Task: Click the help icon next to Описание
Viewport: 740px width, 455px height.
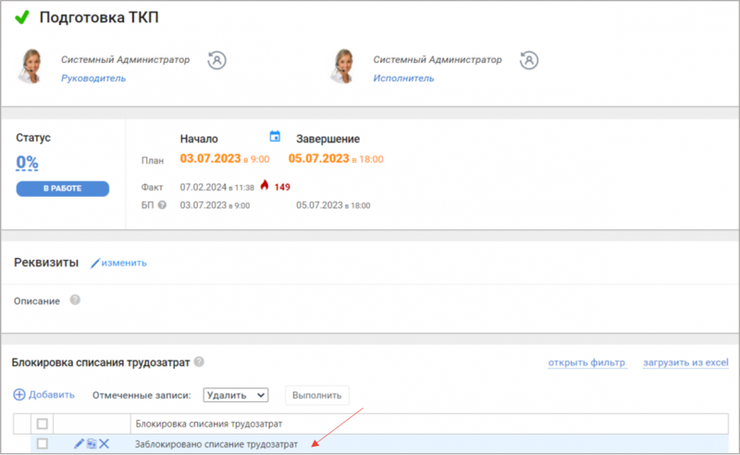Action: [75, 300]
